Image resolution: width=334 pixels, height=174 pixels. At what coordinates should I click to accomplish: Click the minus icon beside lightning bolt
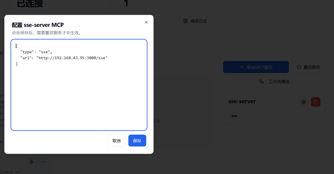coord(43,162)
